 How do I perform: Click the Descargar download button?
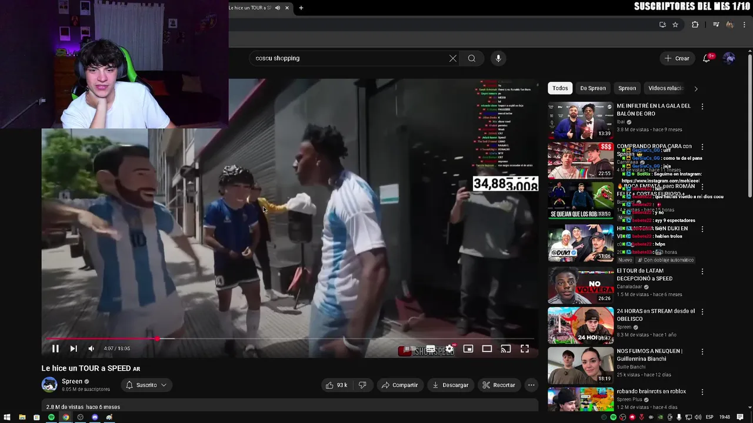(450, 385)
